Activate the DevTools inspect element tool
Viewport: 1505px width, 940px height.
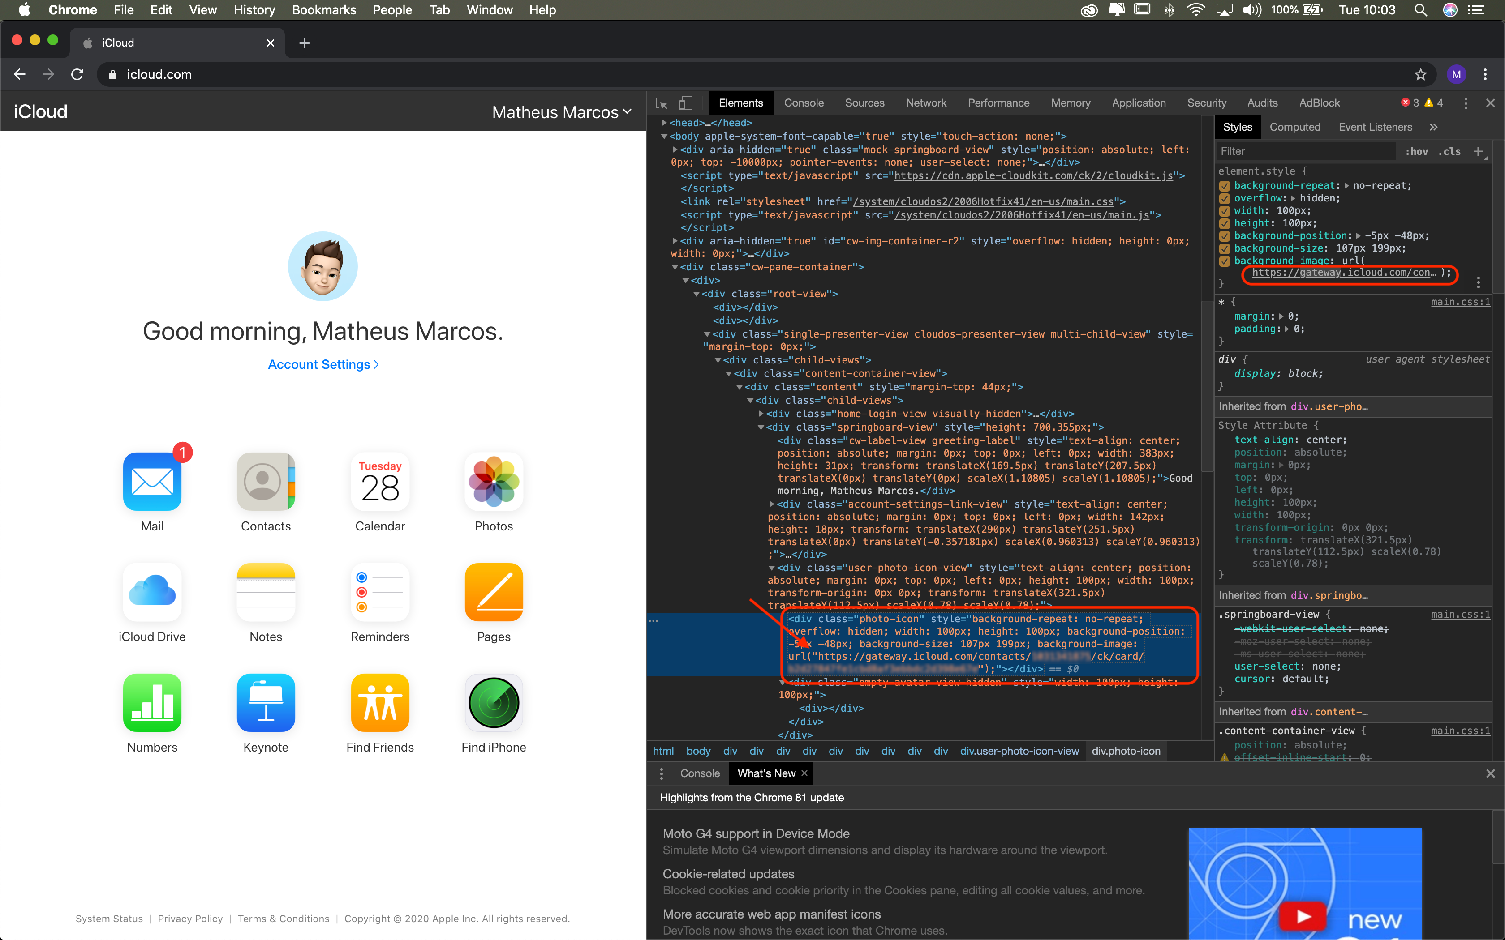[661, 103]
